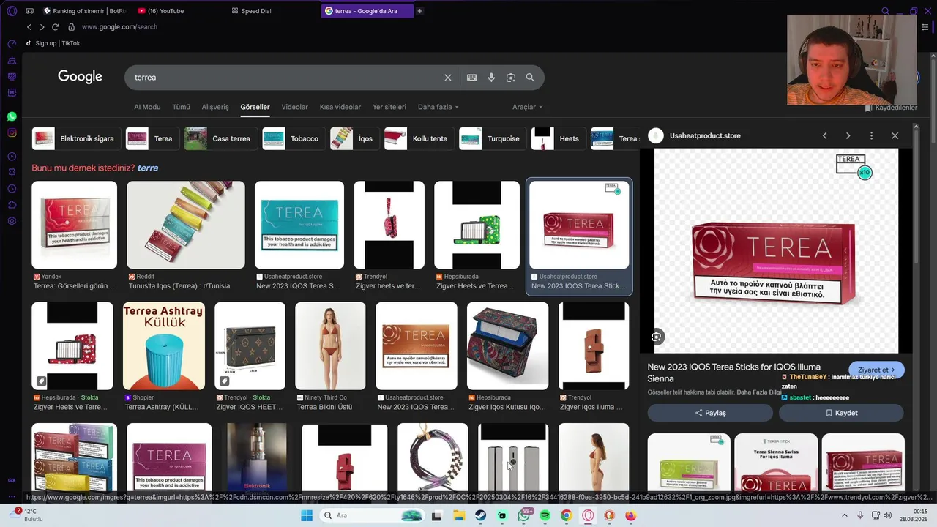Open the on-screen keyboard input tool
Screen dimensions: 937x527
pos(472,78)
